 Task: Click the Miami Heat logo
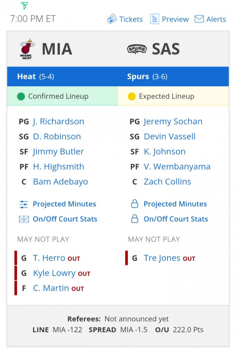27,49
